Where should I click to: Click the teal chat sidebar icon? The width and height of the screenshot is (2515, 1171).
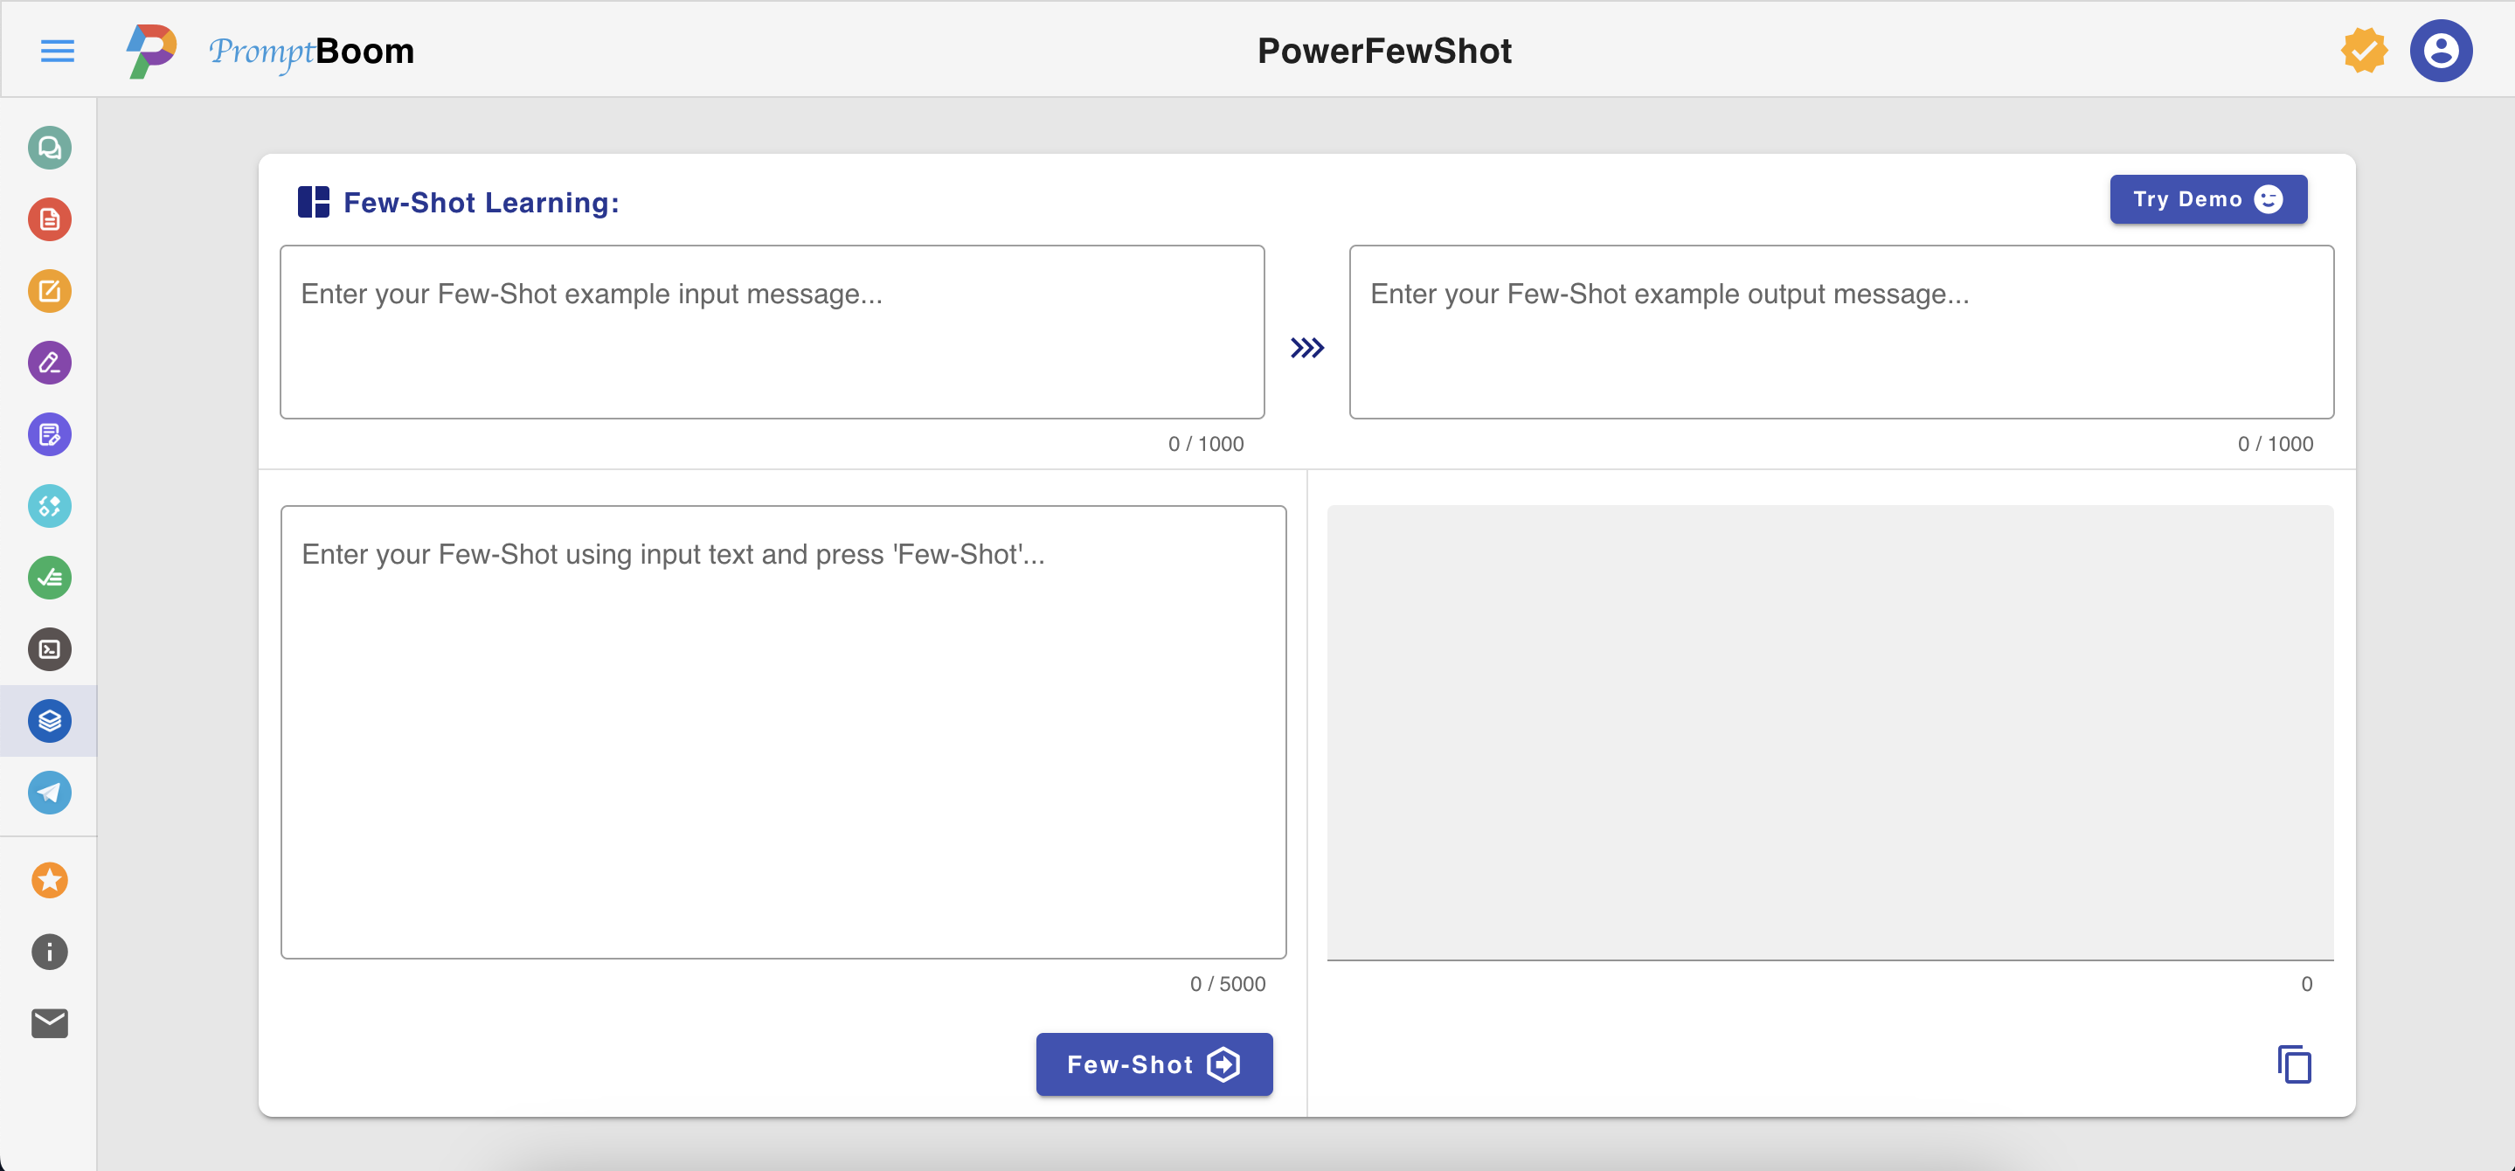(x=50, y=149)
